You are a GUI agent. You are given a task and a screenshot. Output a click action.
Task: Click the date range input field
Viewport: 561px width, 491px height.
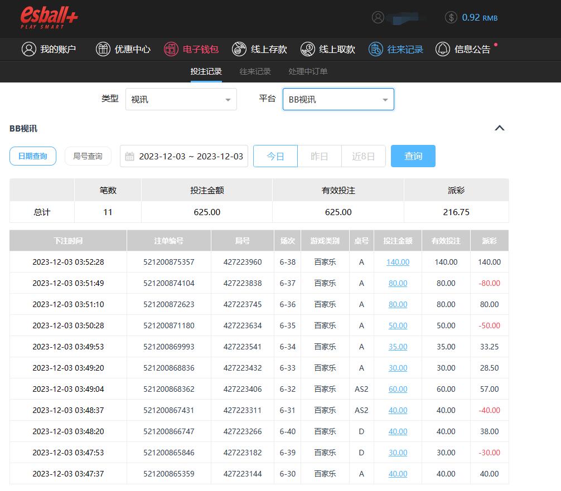[x=184, y=156]
